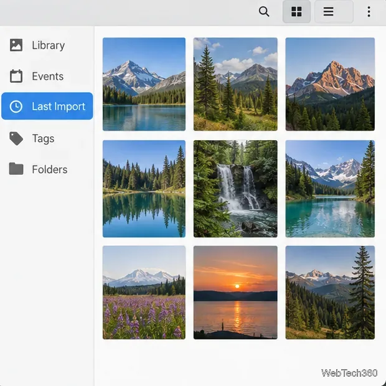The width and height of the screenshot is (386, 386).
Task: Open the Library section
Action: coord(47,45)
